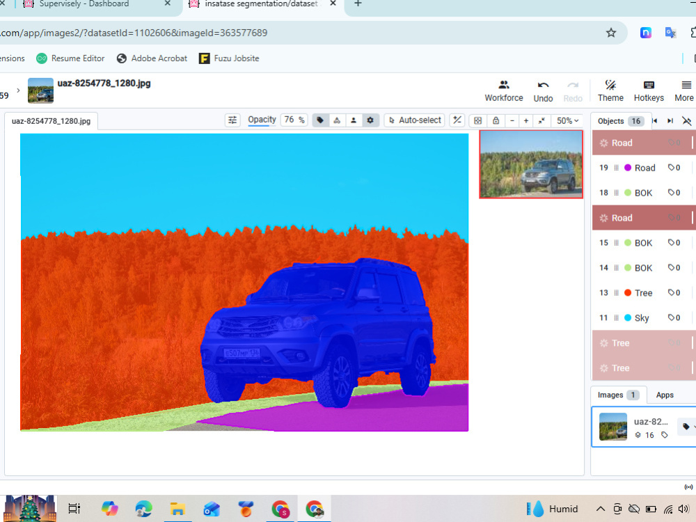Expand the breadcrumb chevron before the thumbnail

point(18,90)
